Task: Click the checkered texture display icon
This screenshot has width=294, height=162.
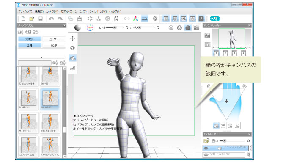Action: (196, 28)
